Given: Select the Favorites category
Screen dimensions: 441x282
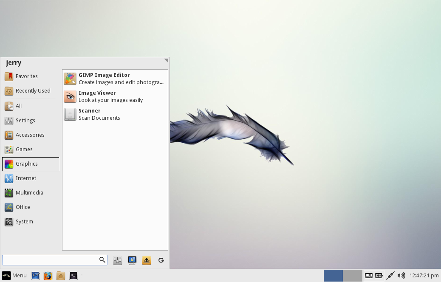Looking at the screenshot, I should pos(31,76).
